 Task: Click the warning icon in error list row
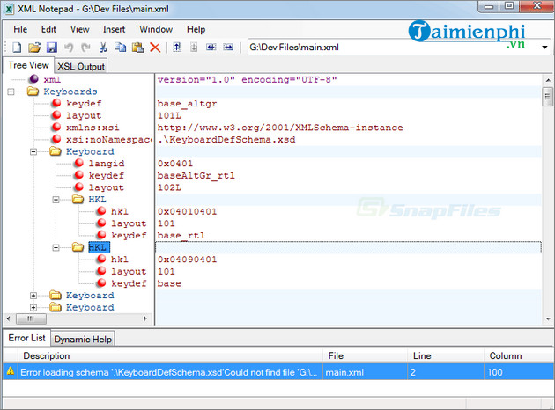coord(11,371)
